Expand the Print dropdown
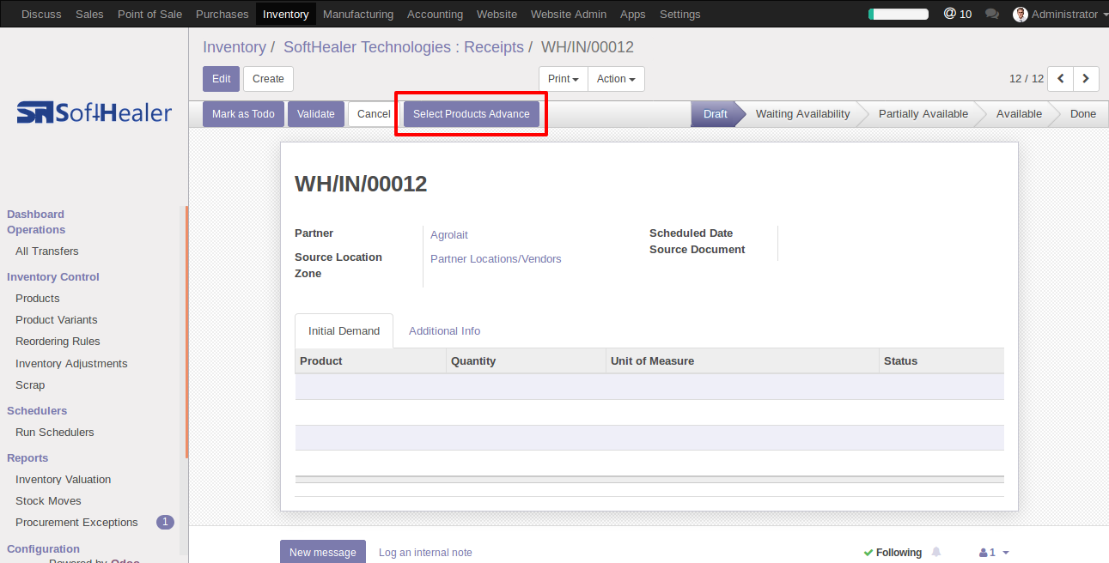The width and height of the screenshot is (1109, 563). point(564,79)
